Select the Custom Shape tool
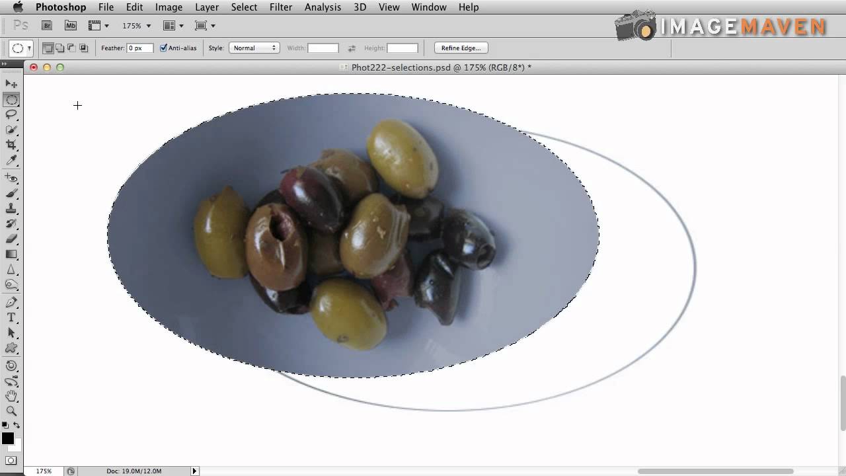Screen dimensions: 846x476 click(x=11, y=348)
